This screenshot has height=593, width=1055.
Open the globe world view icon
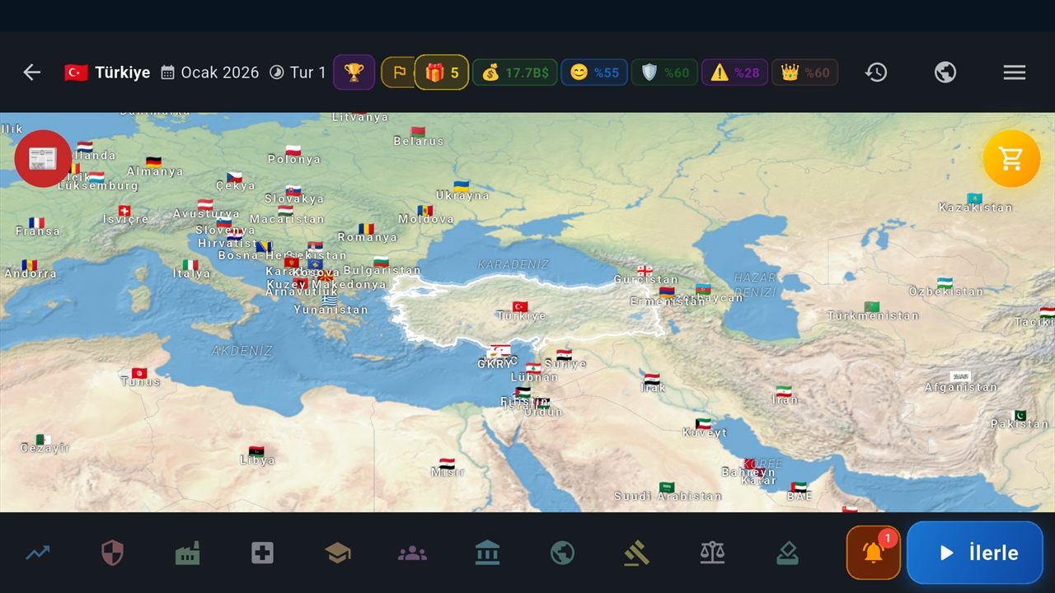(x=945, y=72)
